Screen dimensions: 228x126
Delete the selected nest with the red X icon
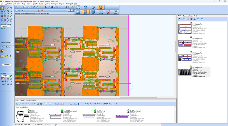[x=185, y=19]
